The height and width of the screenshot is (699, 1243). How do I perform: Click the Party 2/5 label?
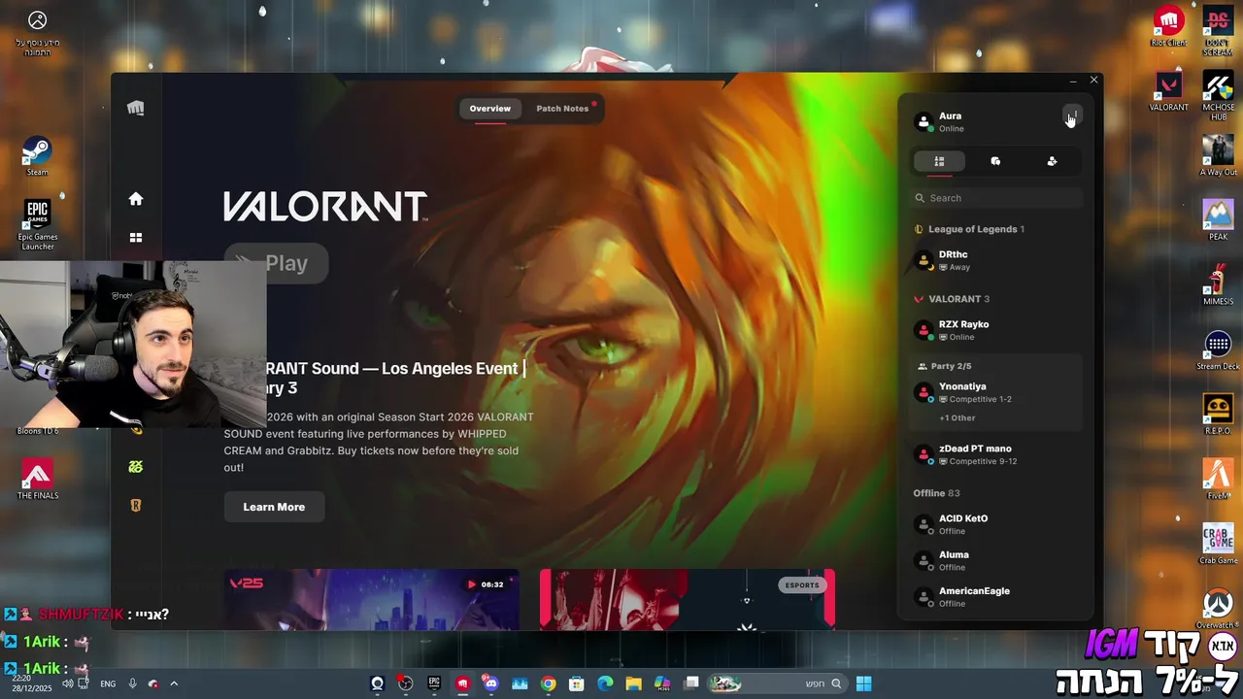pyautogui.click(x=951, y=366)
